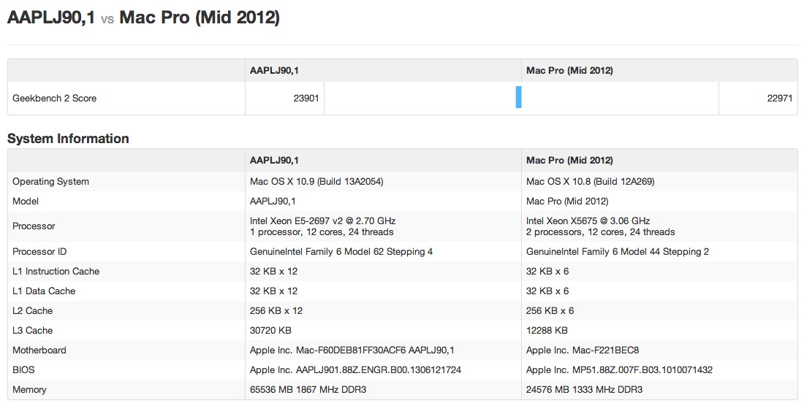The width and height of the screenshot is (804, 406).
Task: Click 24576 MB 1333 MHz DDR3
Action: click(585, 390)
